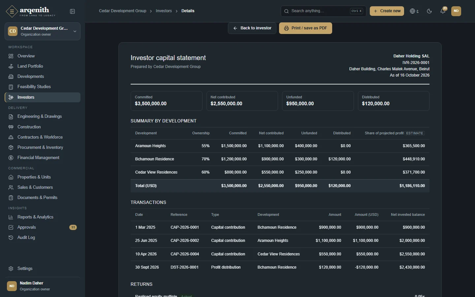This screenshot has height=297, width=475.
Task: Click Back to investor button
Action: tap(252, 28)
